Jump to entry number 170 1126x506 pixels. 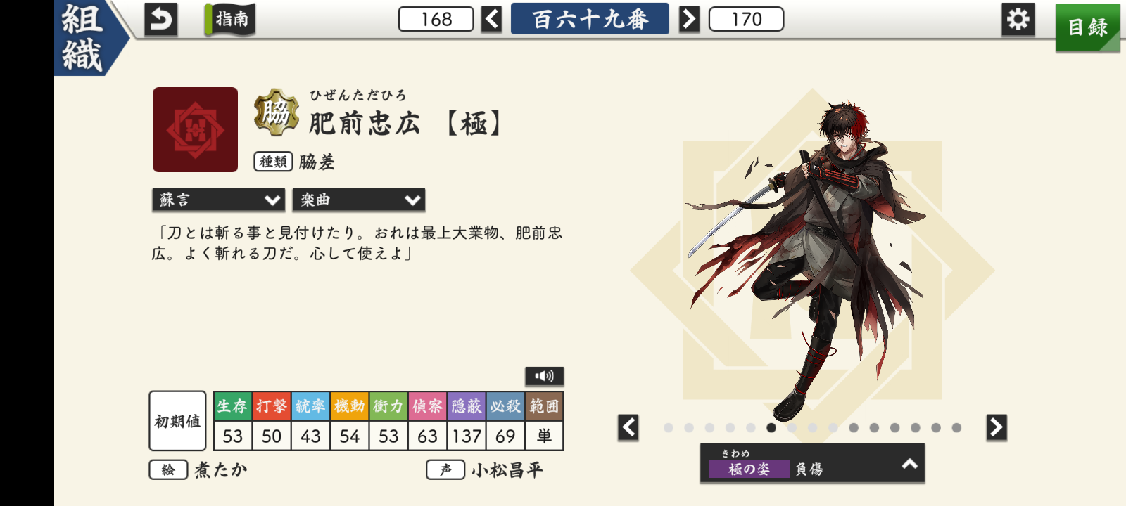(x=746, y=19)
